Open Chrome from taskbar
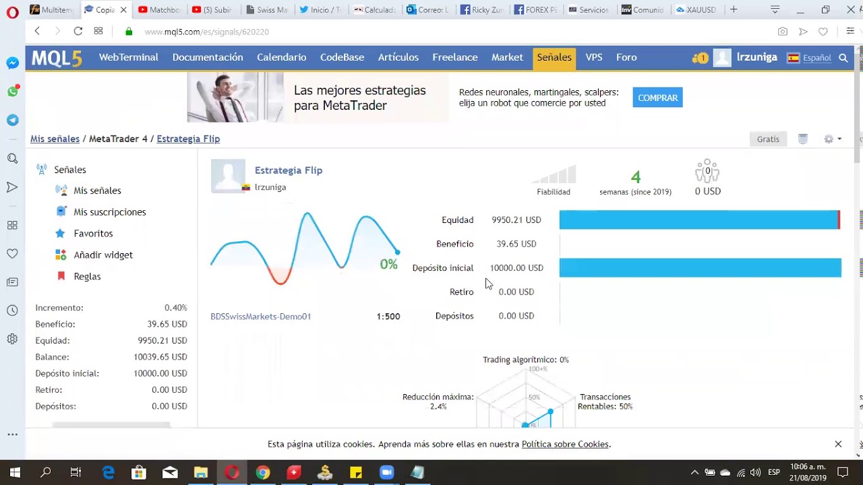Screen dimensions: 863x485 [x=263, y=472]
